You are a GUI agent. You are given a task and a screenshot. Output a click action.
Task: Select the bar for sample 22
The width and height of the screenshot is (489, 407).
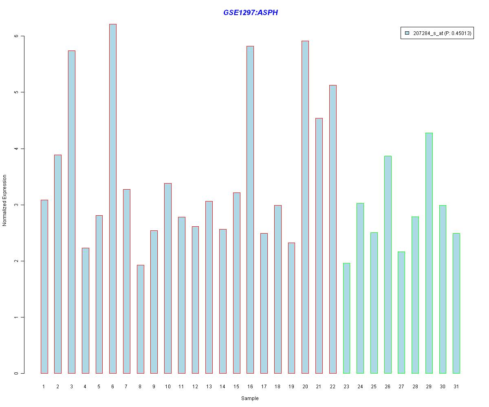point(333,229)
